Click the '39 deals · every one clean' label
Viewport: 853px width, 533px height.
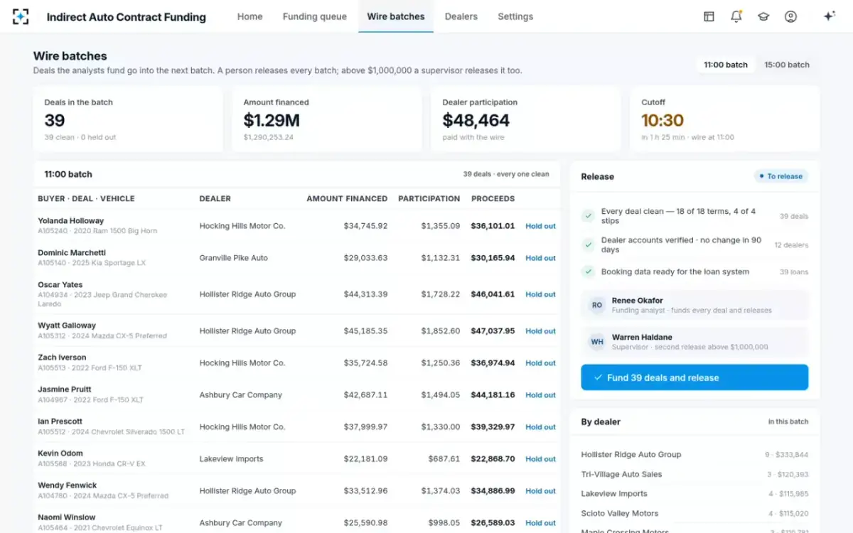point(506,174)
